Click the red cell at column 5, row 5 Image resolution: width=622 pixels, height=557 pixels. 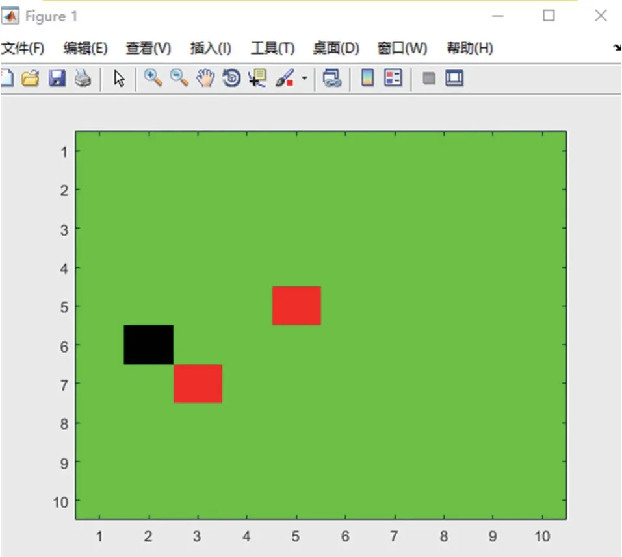pos(296,305)
